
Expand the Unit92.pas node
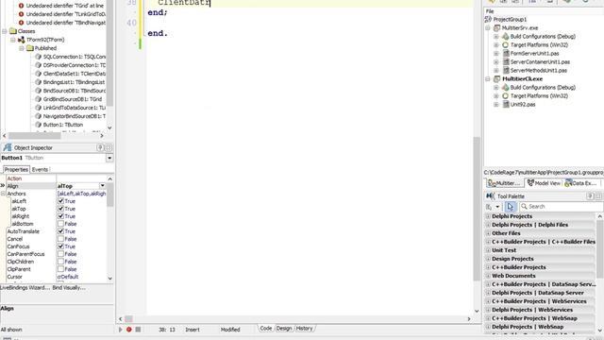[x=496, y=104]
